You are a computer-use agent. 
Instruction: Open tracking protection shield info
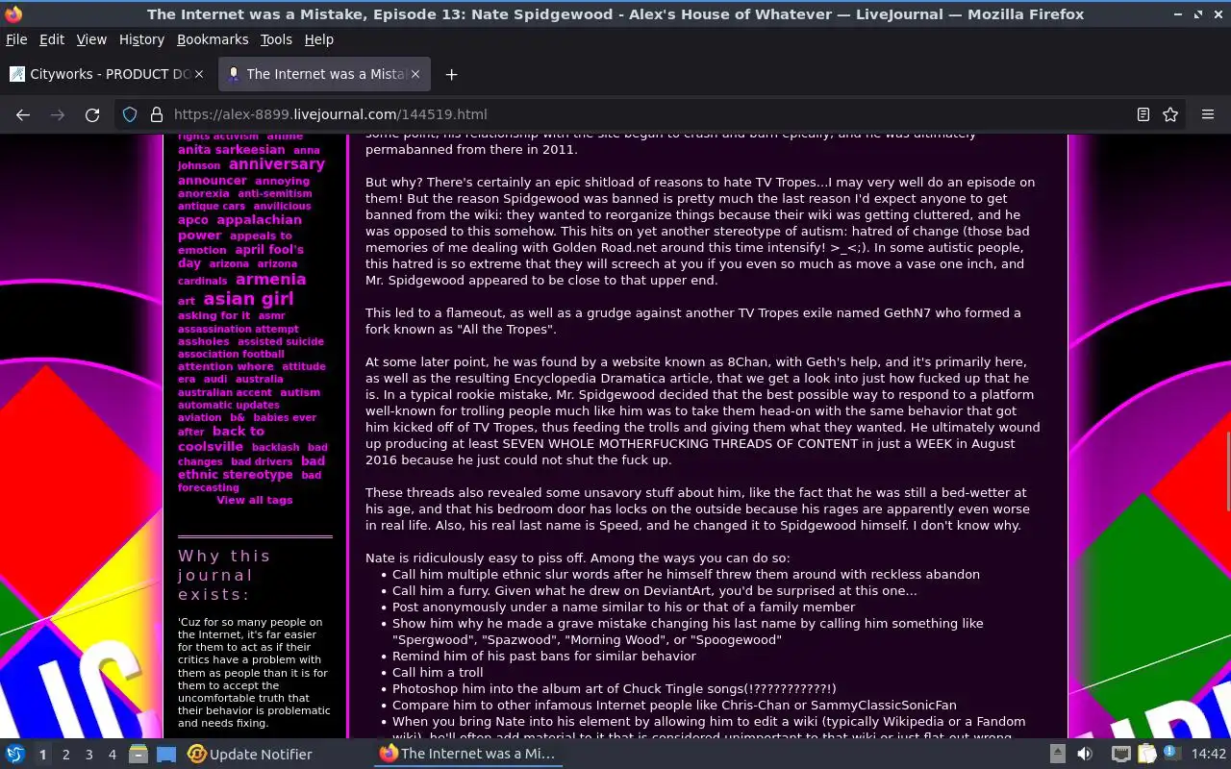tap(130, 114)
